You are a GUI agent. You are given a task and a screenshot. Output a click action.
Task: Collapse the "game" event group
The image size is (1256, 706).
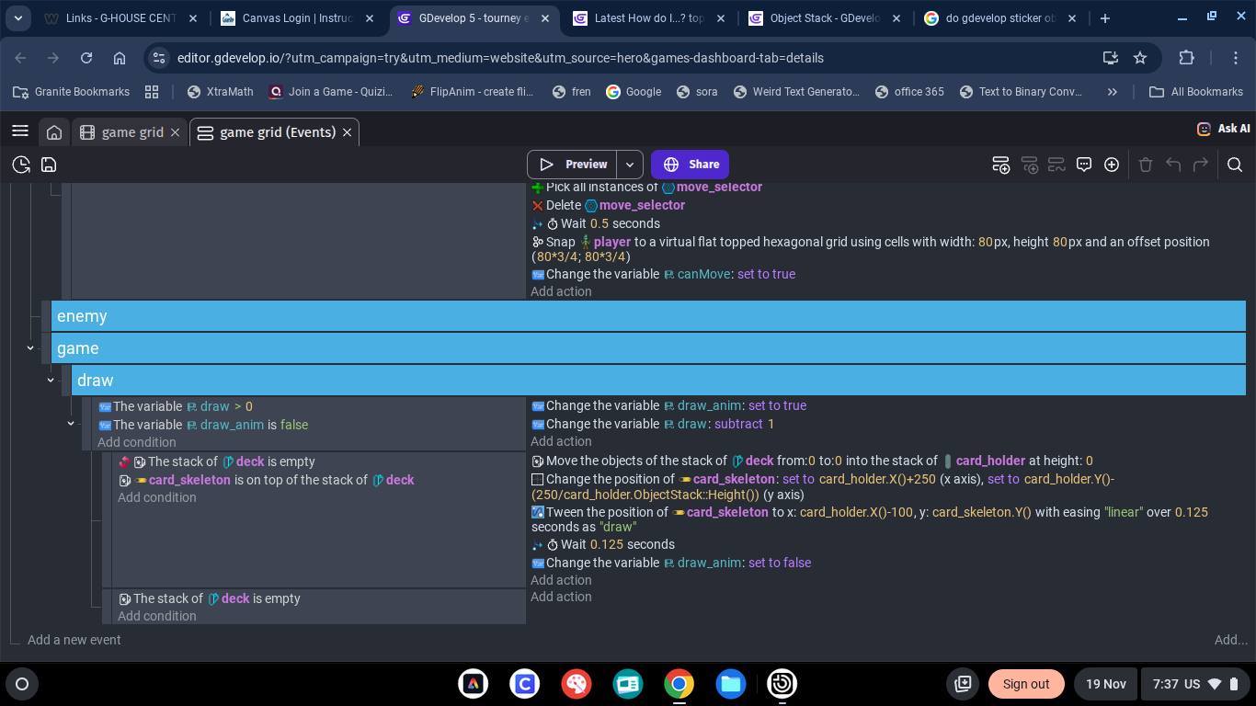pyautogui.click(x=30, y=348)
